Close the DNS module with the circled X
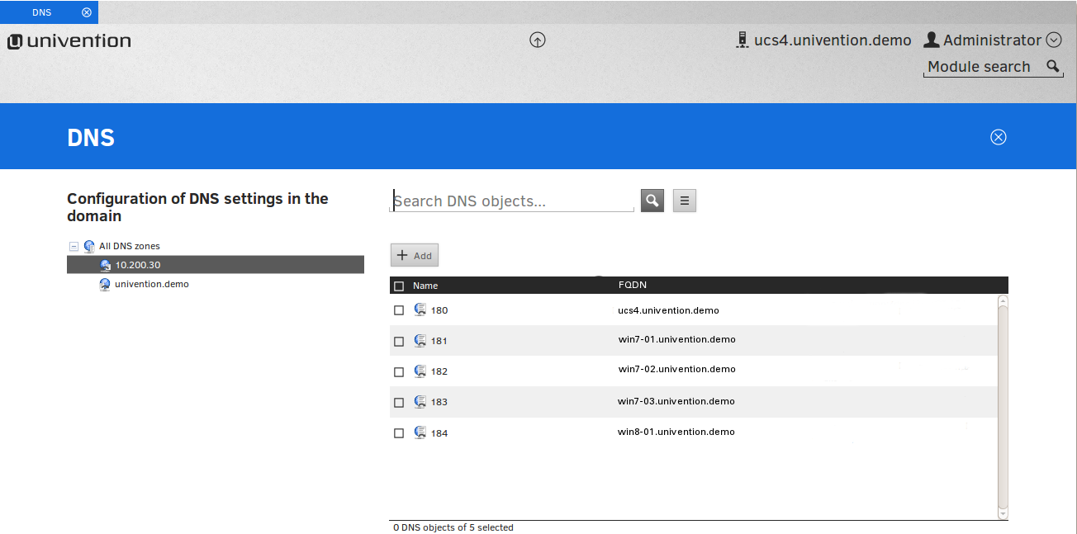The image size is (1077, 534). (x=998, y=137)
